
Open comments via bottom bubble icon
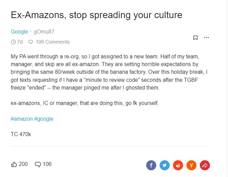(38, 164)
